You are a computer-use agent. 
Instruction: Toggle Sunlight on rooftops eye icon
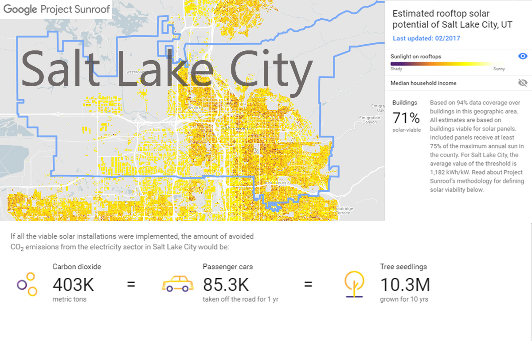[x=523, y=56]
